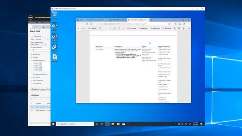
Task: Click the Clear Supported Platforms link
Action: pyautogui.click(x=40, y=74)
